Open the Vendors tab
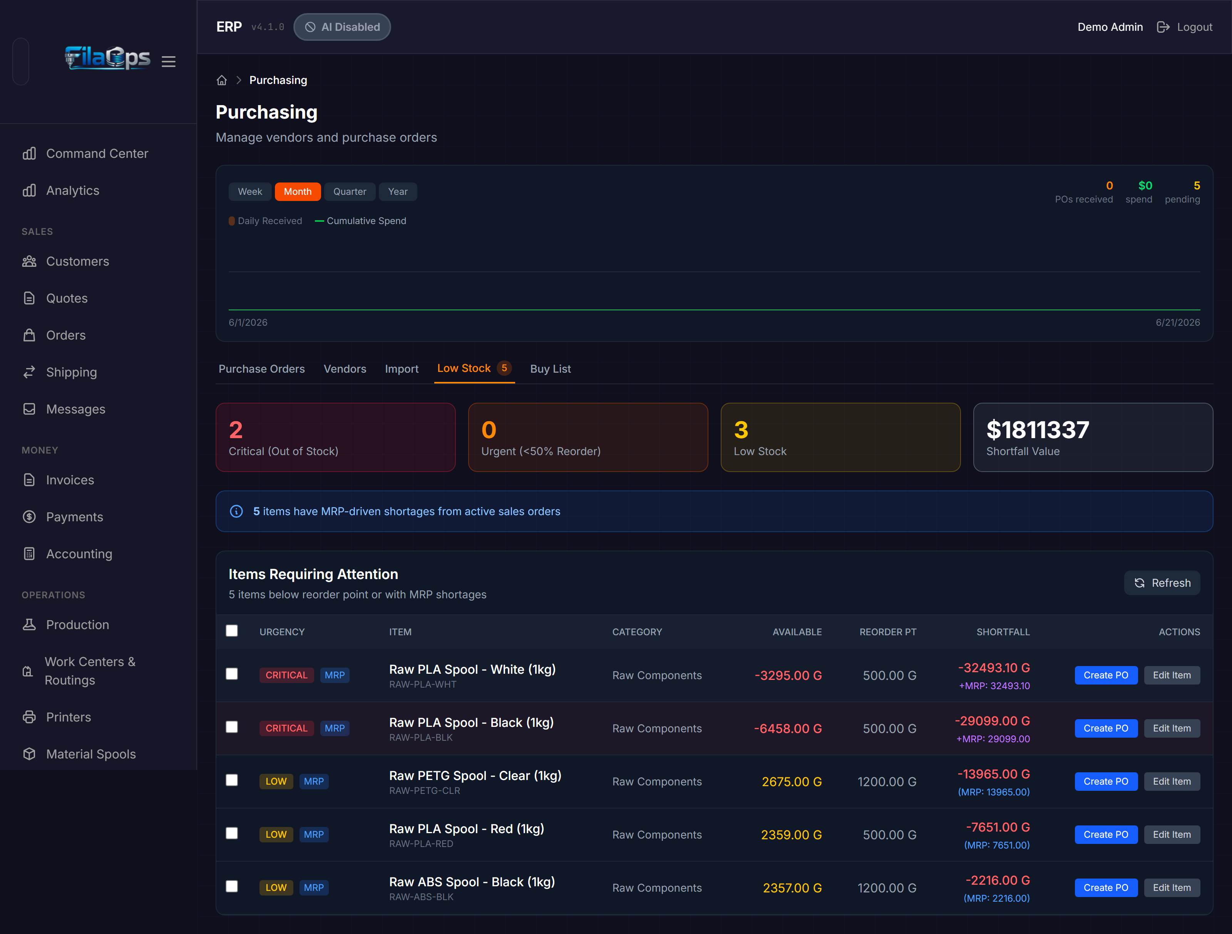The height and width of the screenshot is (934, 1232). [345, 369]
